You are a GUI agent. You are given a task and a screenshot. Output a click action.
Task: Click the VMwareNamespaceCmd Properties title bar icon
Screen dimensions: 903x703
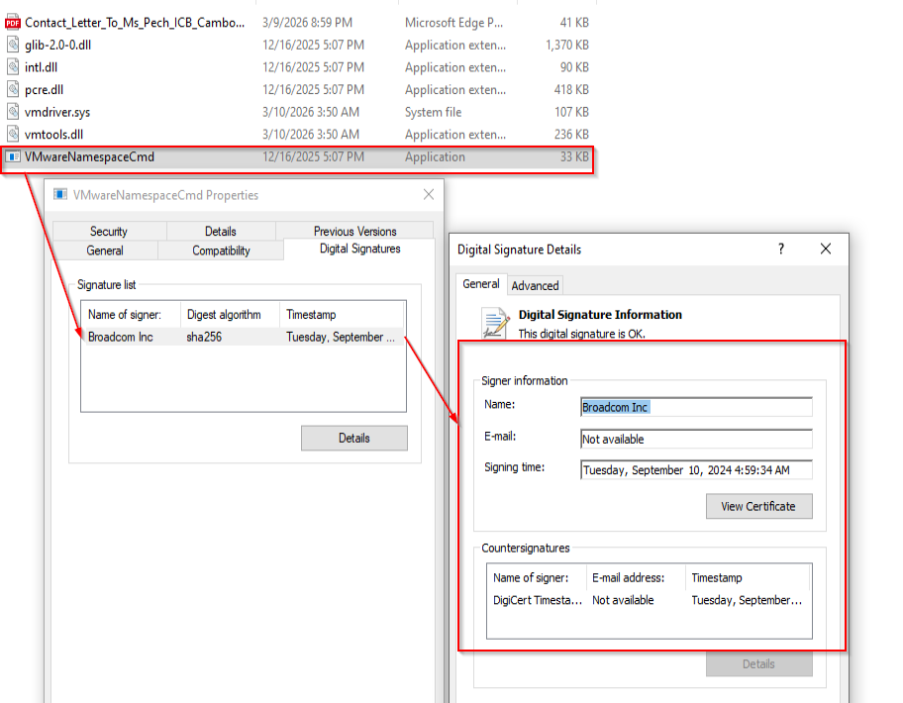60,195
